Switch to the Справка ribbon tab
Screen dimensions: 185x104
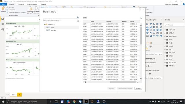coord(43,4)
